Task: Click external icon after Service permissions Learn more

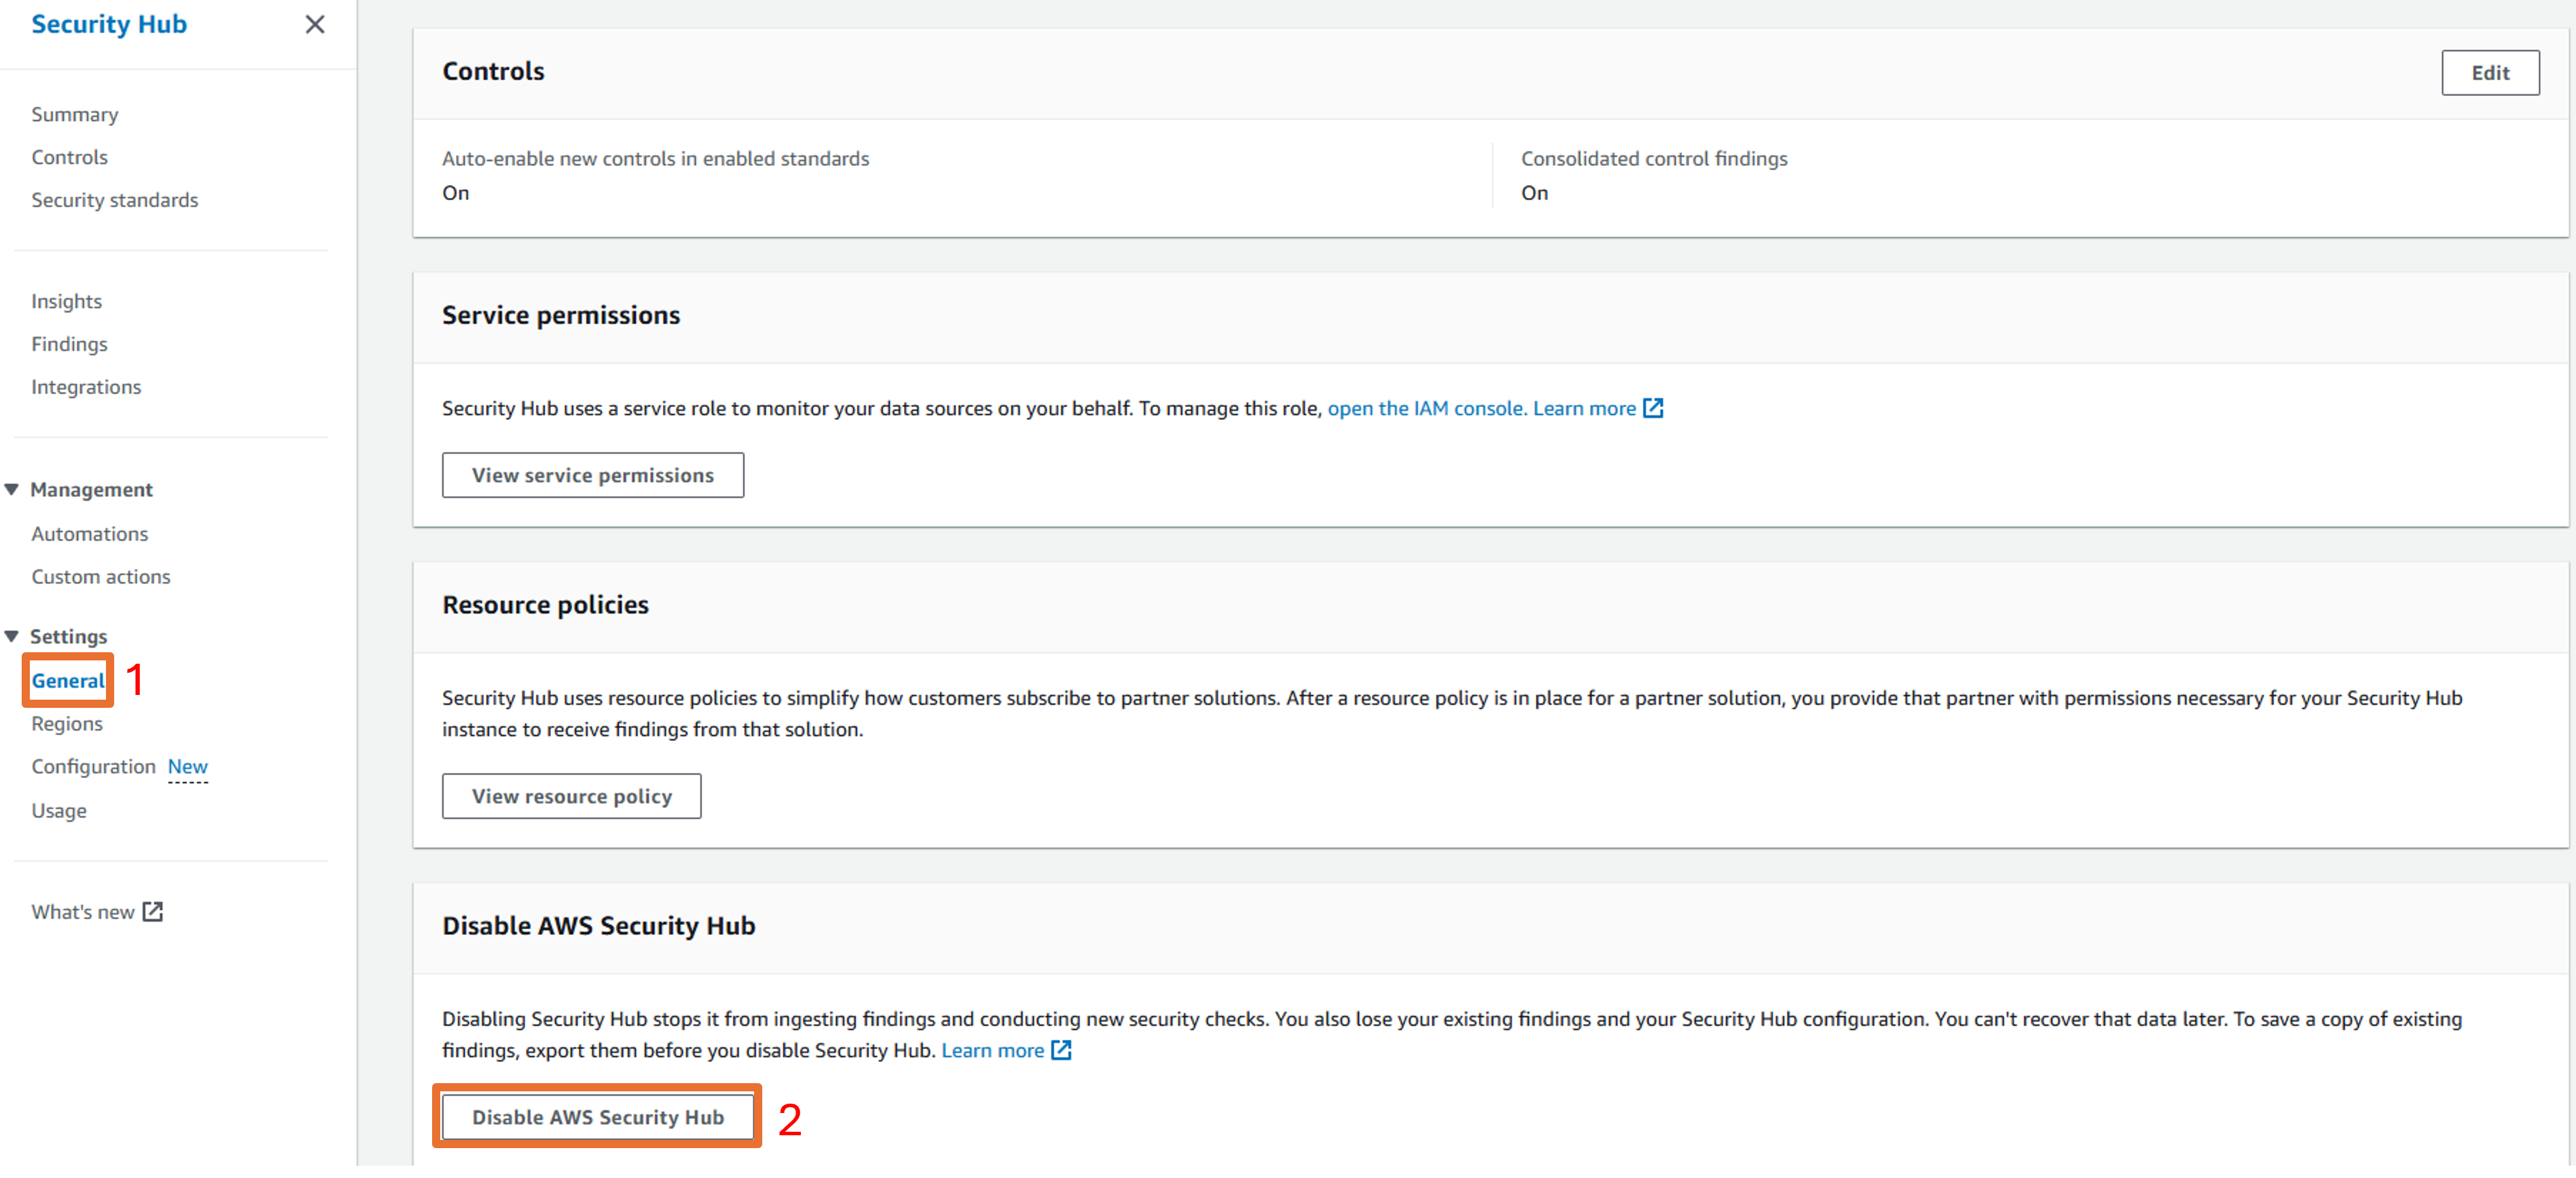Action: tap(1653, 408)
